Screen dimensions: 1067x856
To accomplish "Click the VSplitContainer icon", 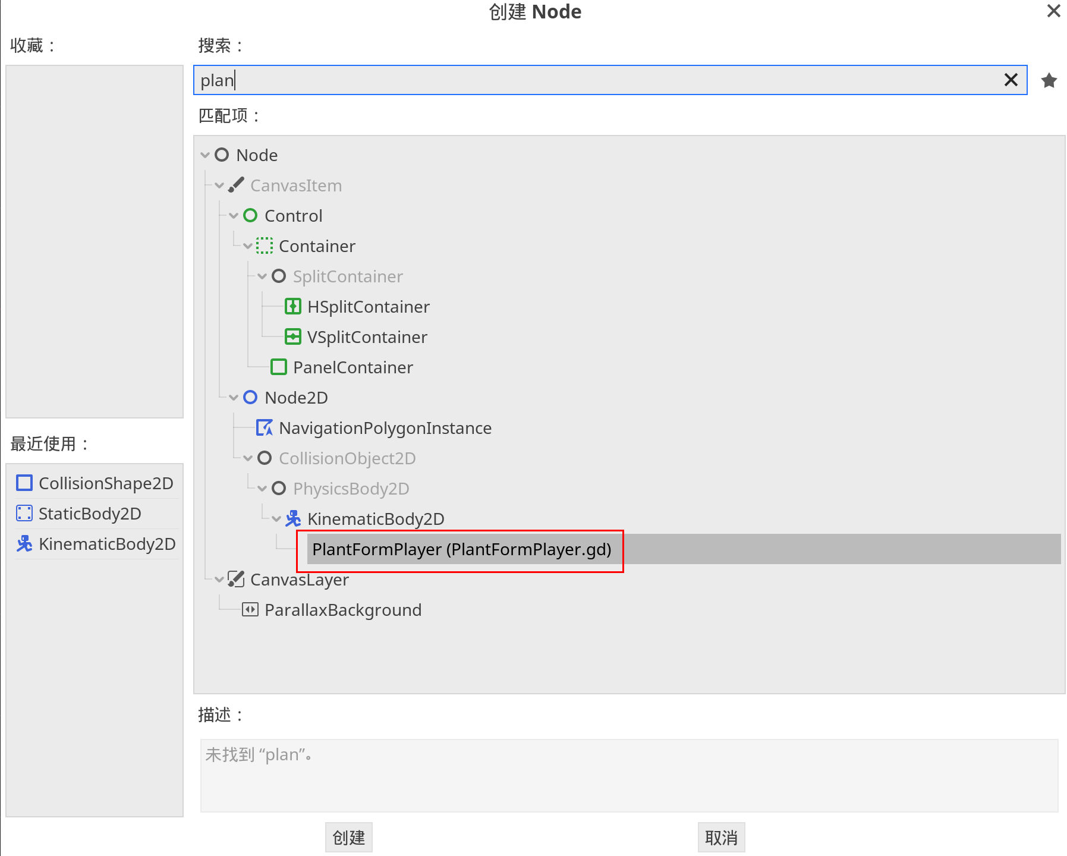I will tap(293, 336).
